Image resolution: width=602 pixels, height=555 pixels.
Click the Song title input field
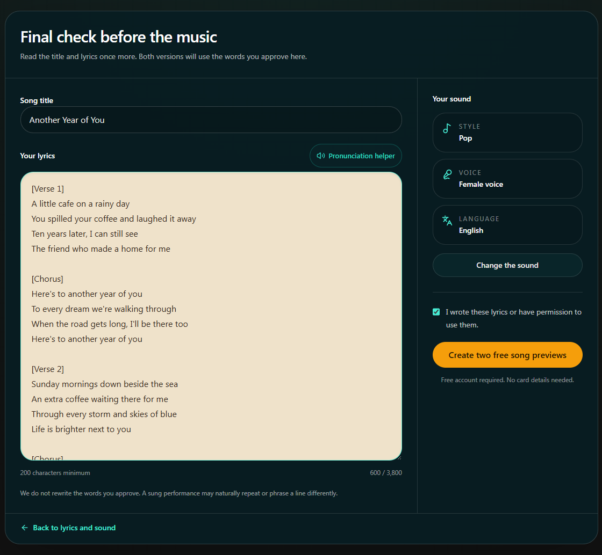coord(211,120)
